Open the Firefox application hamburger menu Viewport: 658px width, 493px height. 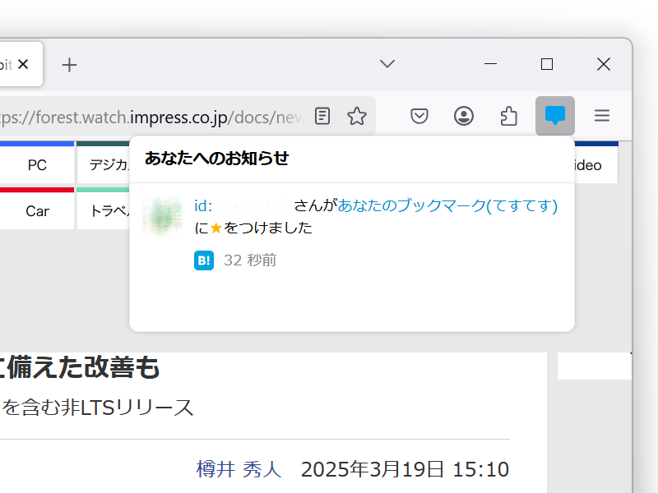(602, 116)
